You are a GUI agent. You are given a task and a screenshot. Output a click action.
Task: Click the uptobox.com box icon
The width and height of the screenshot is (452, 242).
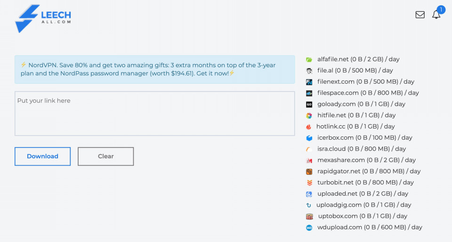point(309,217)
